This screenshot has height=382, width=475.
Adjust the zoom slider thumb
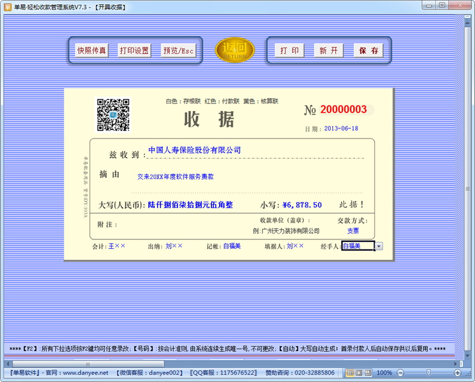(428, 372)
